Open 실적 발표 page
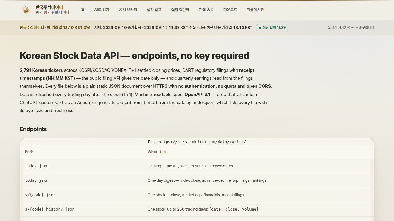Viewport: 394px width, 221px height. [x=154, y=10]
